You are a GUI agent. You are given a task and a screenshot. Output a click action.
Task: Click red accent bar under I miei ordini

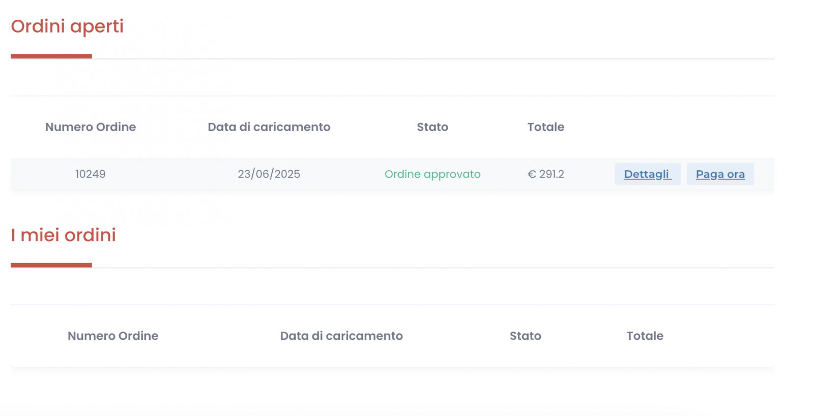(51, 265)
